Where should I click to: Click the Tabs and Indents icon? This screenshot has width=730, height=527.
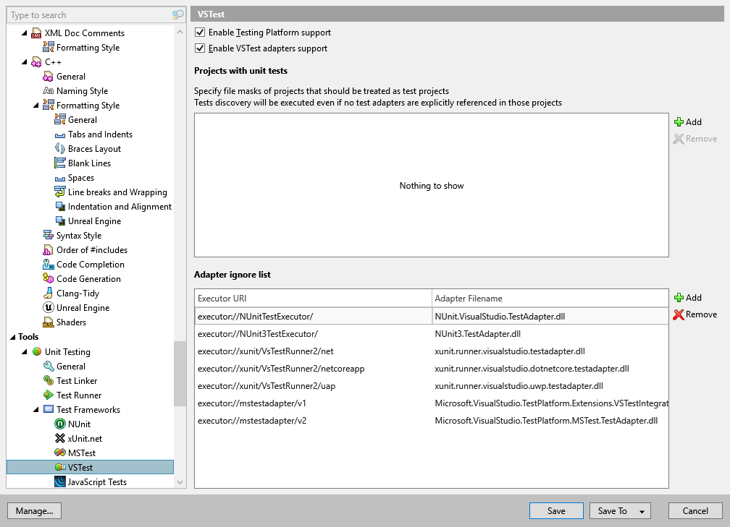[59, 134]
